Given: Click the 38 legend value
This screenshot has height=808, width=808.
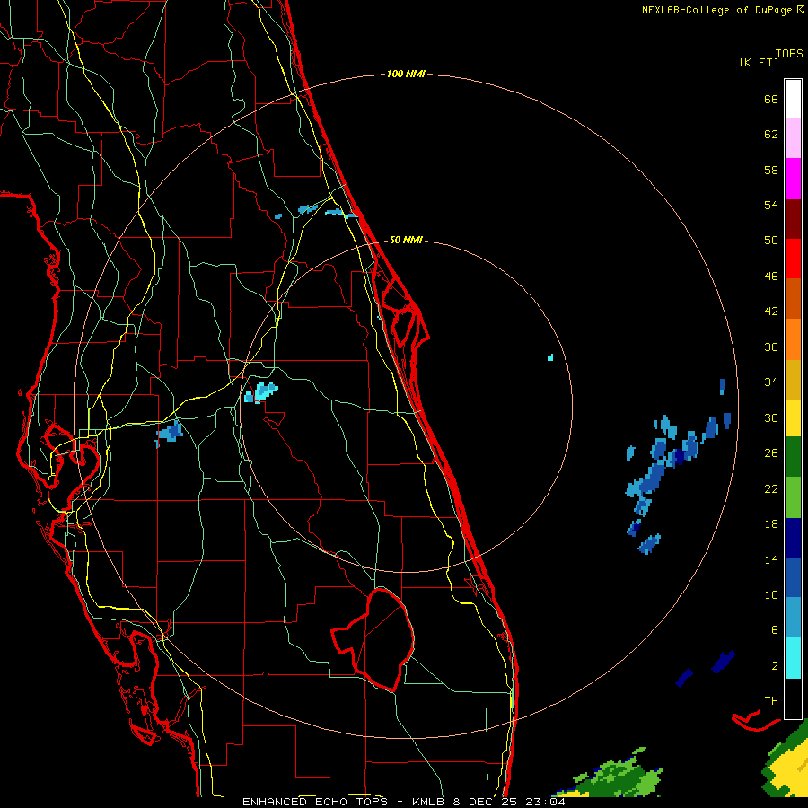Looking at the screenshot, I should (771, 347).
